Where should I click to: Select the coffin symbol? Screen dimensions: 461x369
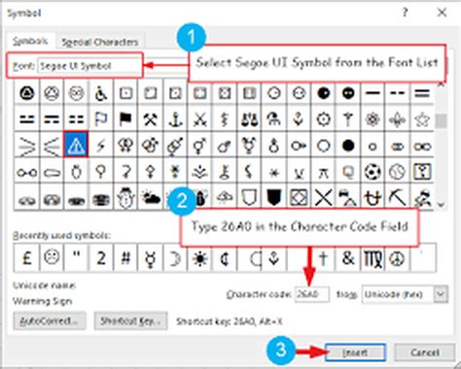pos(52,172)
